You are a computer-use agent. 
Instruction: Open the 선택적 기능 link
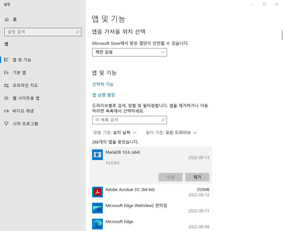click(103, 84)
